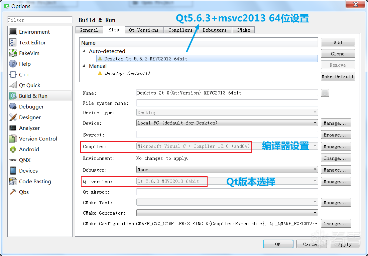Switch to the Qt Versions tab
This screenshot has width=368, height=256.
tap(144, 30)
